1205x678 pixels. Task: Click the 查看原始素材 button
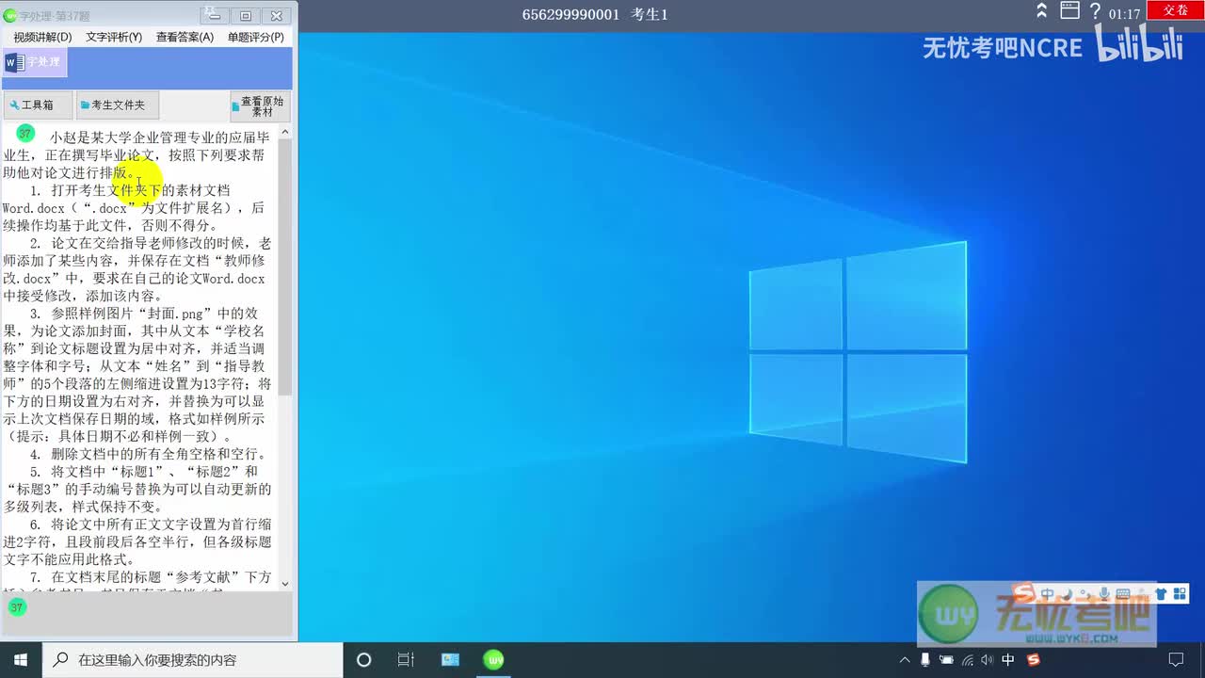click(x=260, y=105)
